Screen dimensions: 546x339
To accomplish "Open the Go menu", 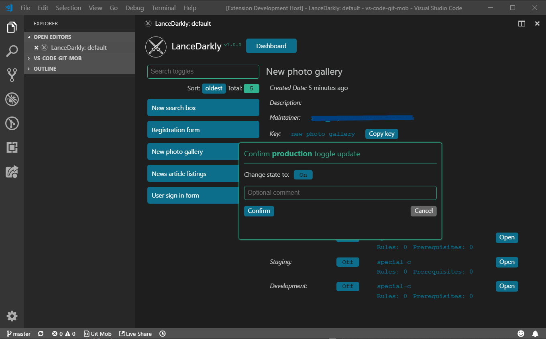I will (x=114, y=8).
